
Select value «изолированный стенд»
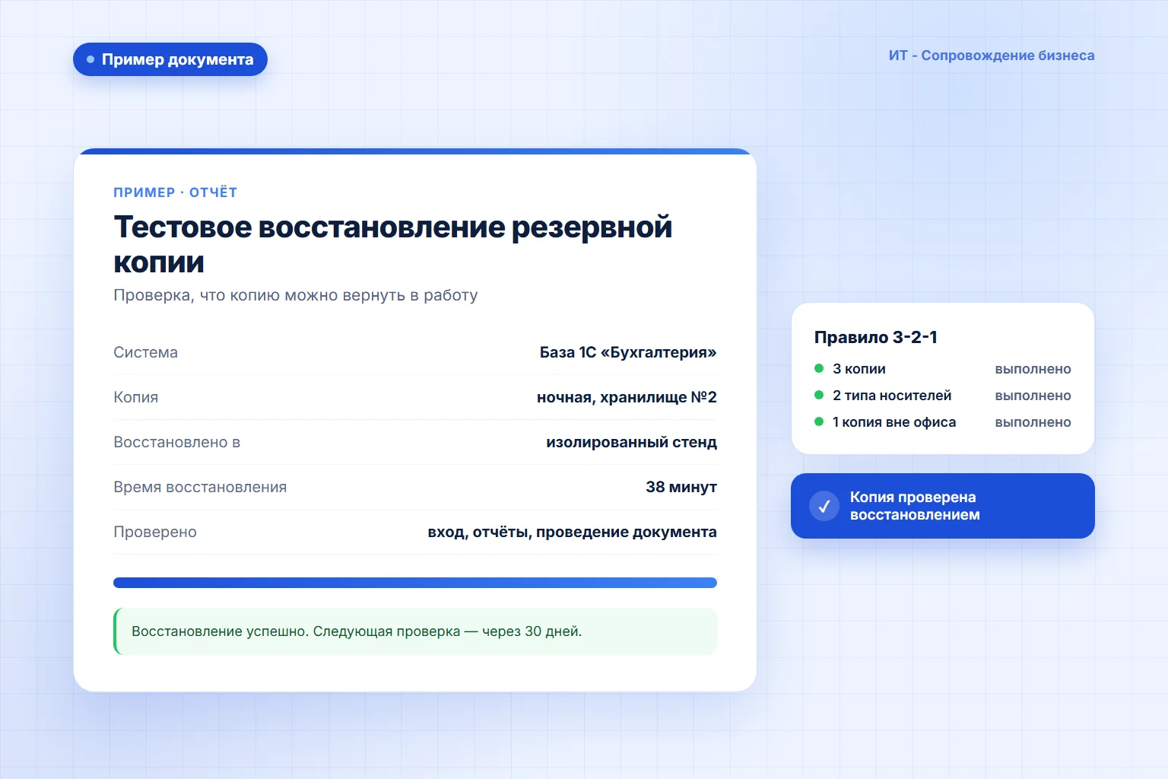[631, 442]
